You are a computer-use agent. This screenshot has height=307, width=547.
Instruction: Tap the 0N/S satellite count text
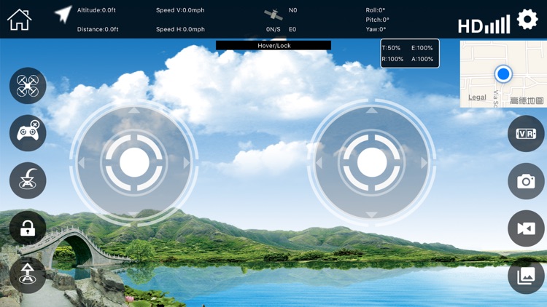[273, 29]
